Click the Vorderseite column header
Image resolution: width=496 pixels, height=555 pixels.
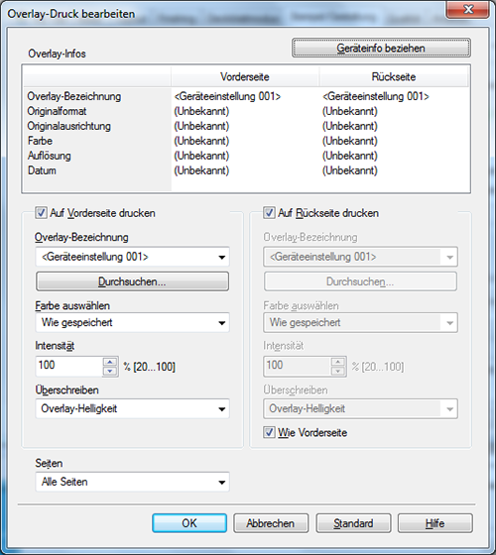[x=245, y=76]
